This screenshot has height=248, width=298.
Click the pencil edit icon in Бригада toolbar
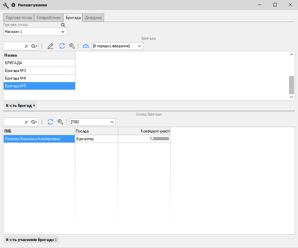coord(50,46)
